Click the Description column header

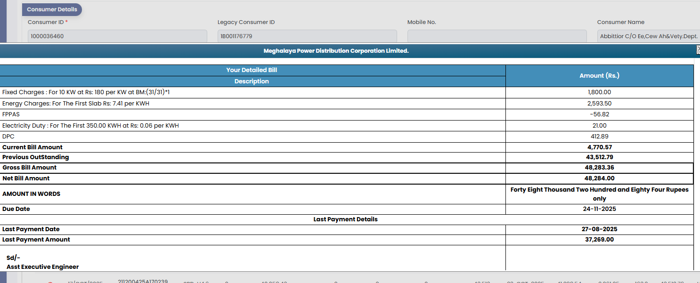[252, 81]
